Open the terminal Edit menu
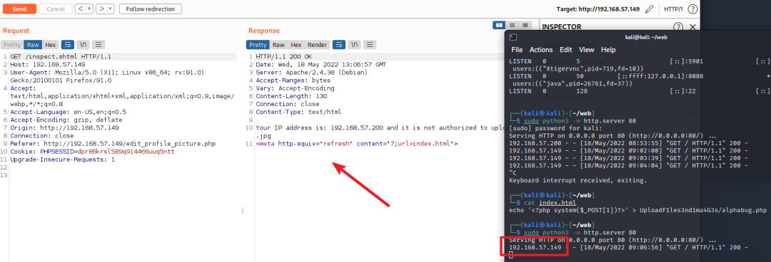The width and height of the screenshot is (771, 262). pos(566,50)
